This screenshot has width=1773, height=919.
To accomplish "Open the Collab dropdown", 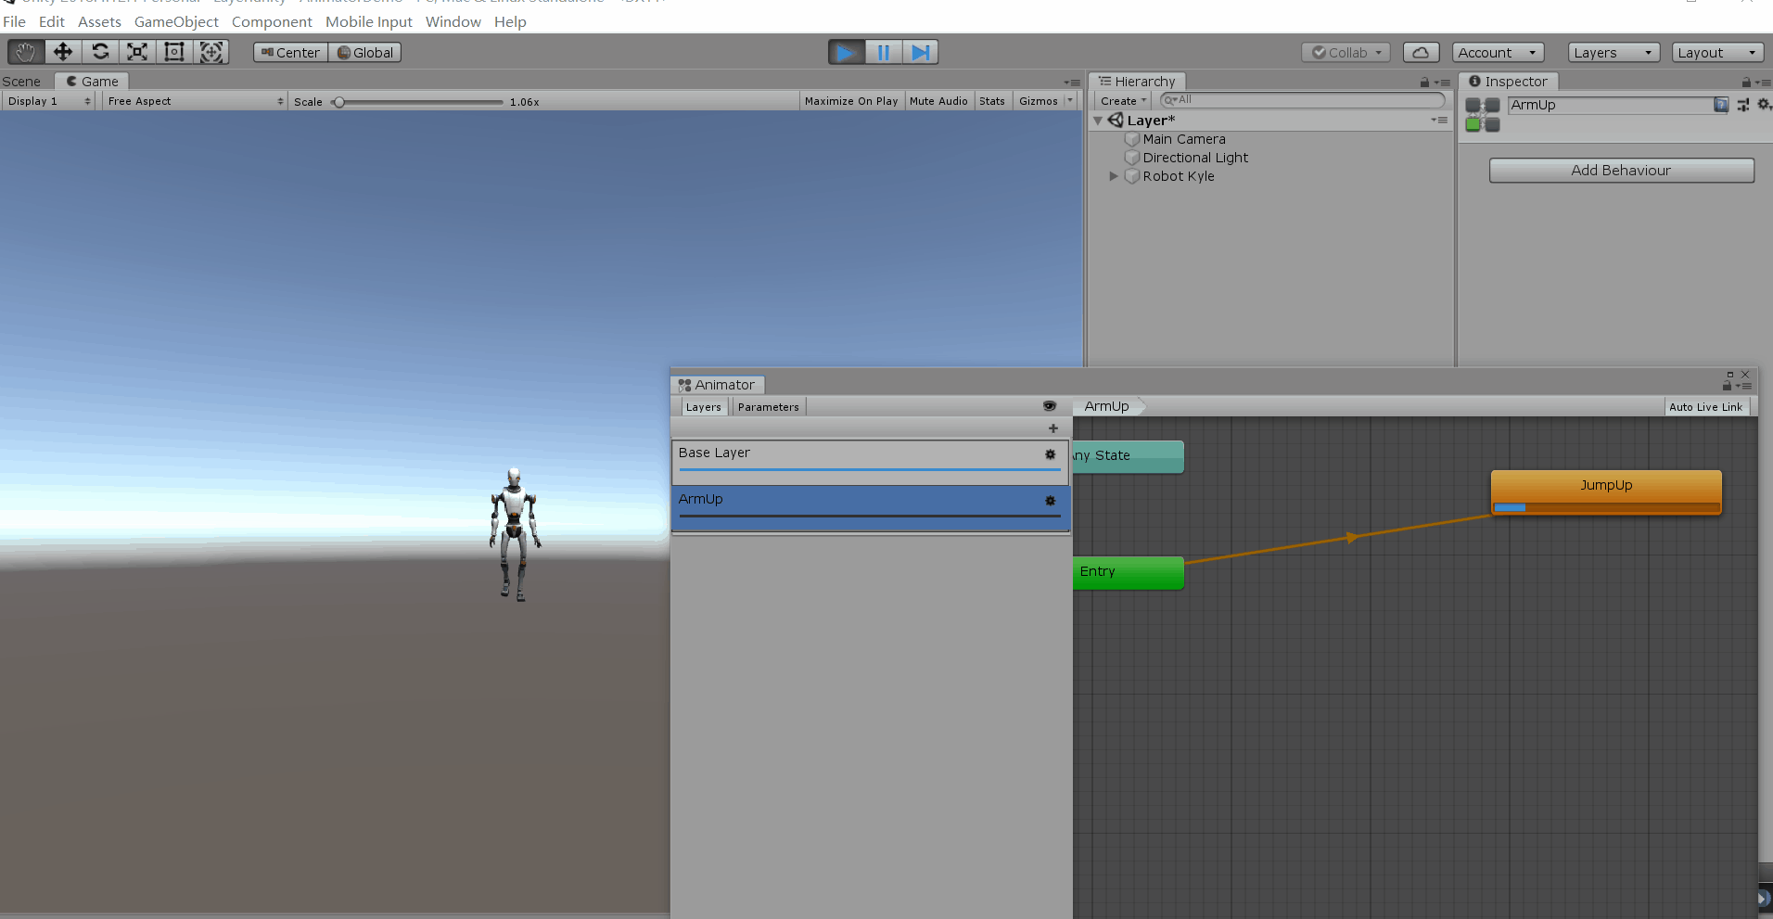I will pyautogui.click(x=1346, y=53).
